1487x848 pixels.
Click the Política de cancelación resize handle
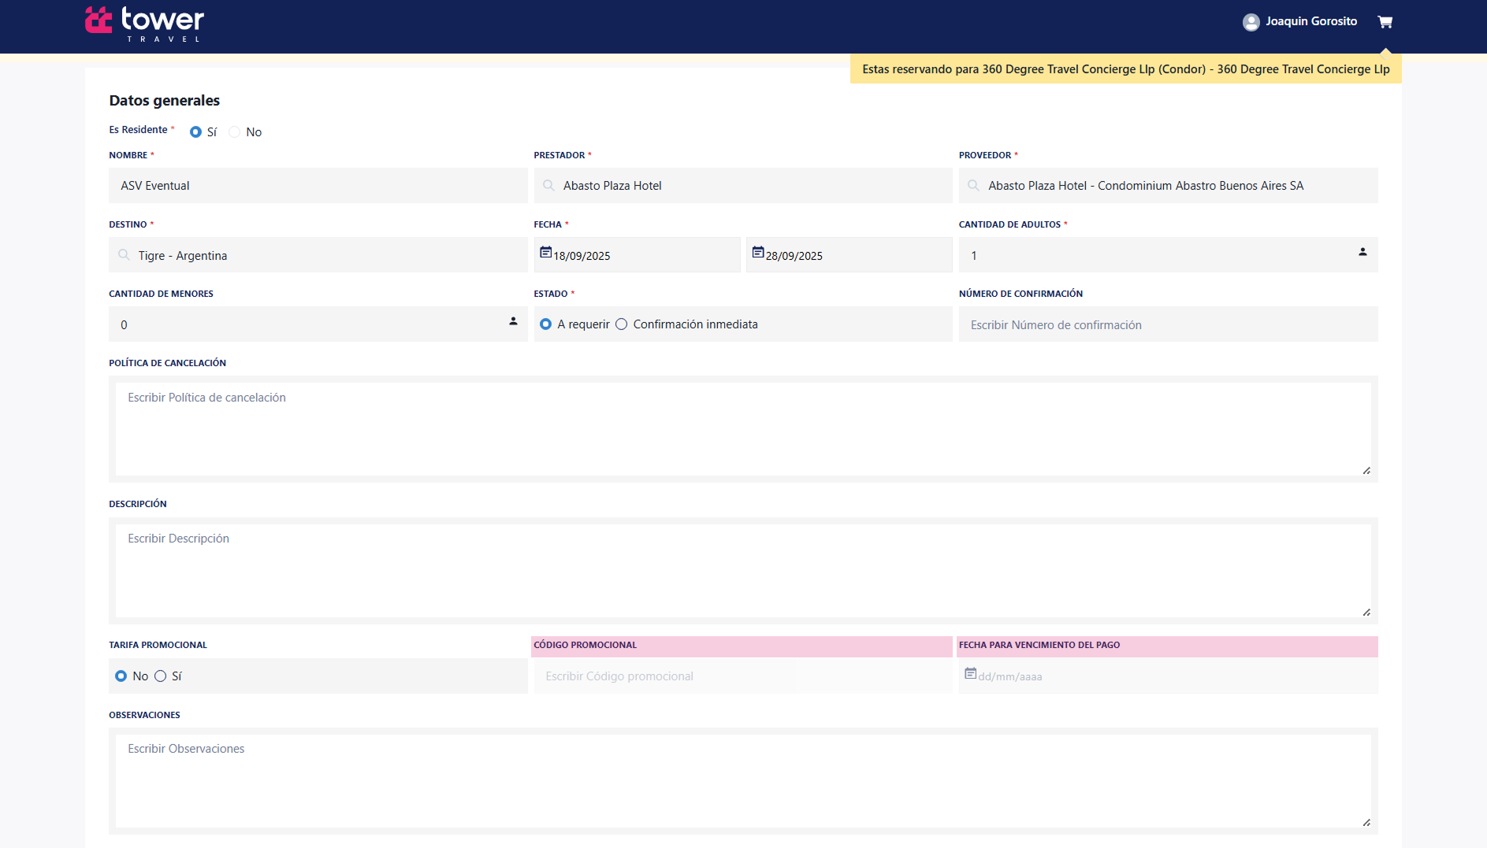[x=1366, y=471]
